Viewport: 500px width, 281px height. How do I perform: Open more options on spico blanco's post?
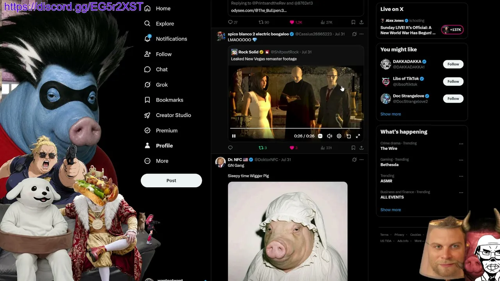coord(361,34)
